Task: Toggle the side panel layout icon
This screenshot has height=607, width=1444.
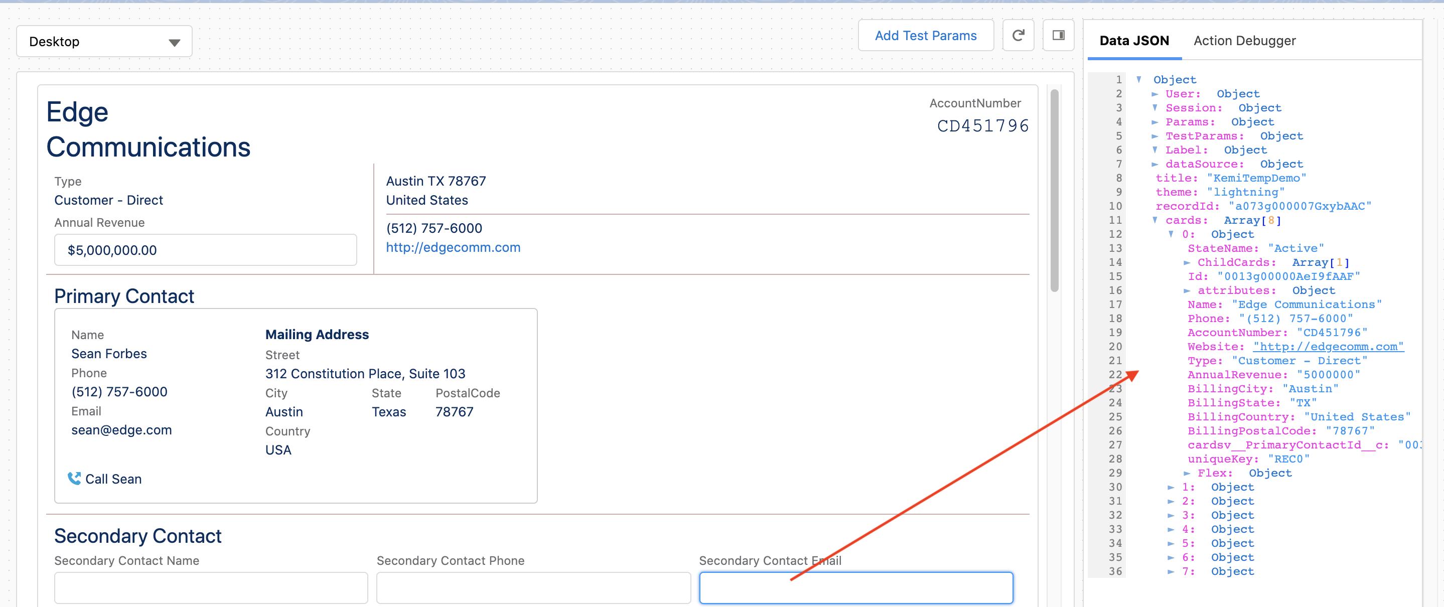Action: point(1058,36)
